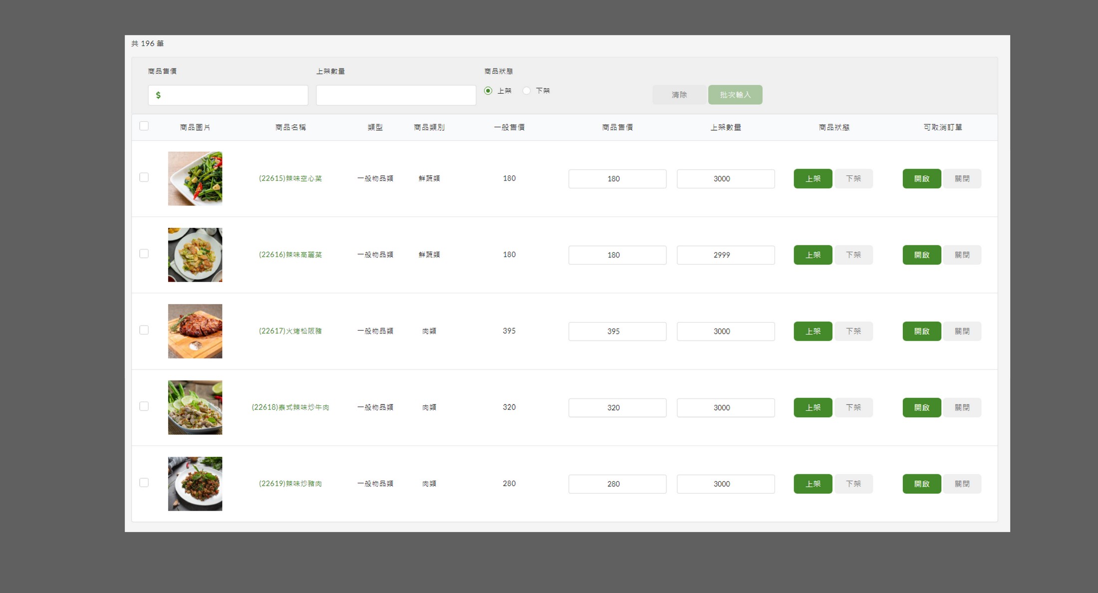Select the 下架 radio button in batch panel
Viewport: 1098px width, 593px height.
(527, 91)
